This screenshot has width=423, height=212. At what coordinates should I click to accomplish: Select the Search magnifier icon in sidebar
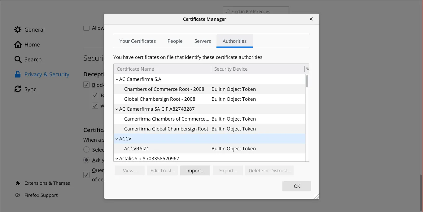18,59
